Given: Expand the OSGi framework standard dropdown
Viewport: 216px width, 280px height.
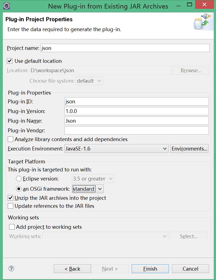Looking at the screenshot, I should pos(88,189).
